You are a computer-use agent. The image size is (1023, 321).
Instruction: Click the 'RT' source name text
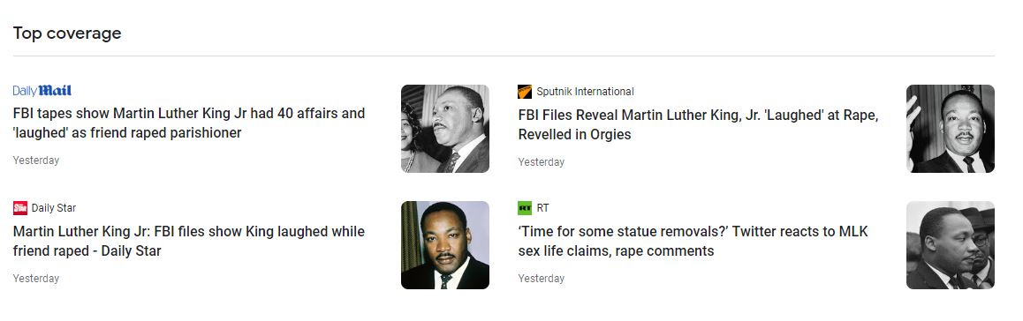coord(542,208)
